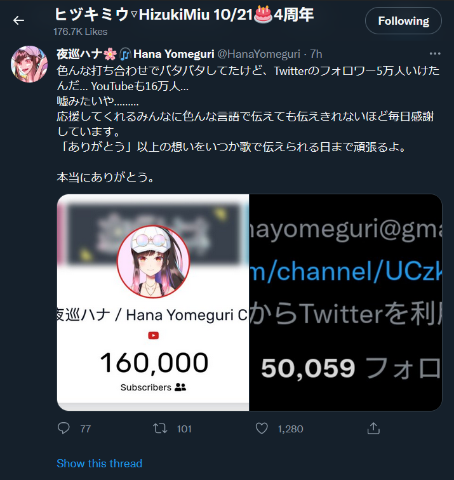Open the tweet's three-dot more menu
Screen dimensions: 454x480
point(435,53)
